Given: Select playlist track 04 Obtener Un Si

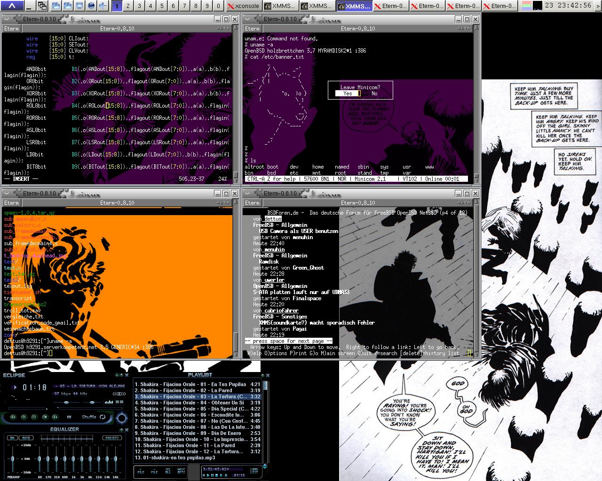Looking at the screenshot, I should (198, 403).
